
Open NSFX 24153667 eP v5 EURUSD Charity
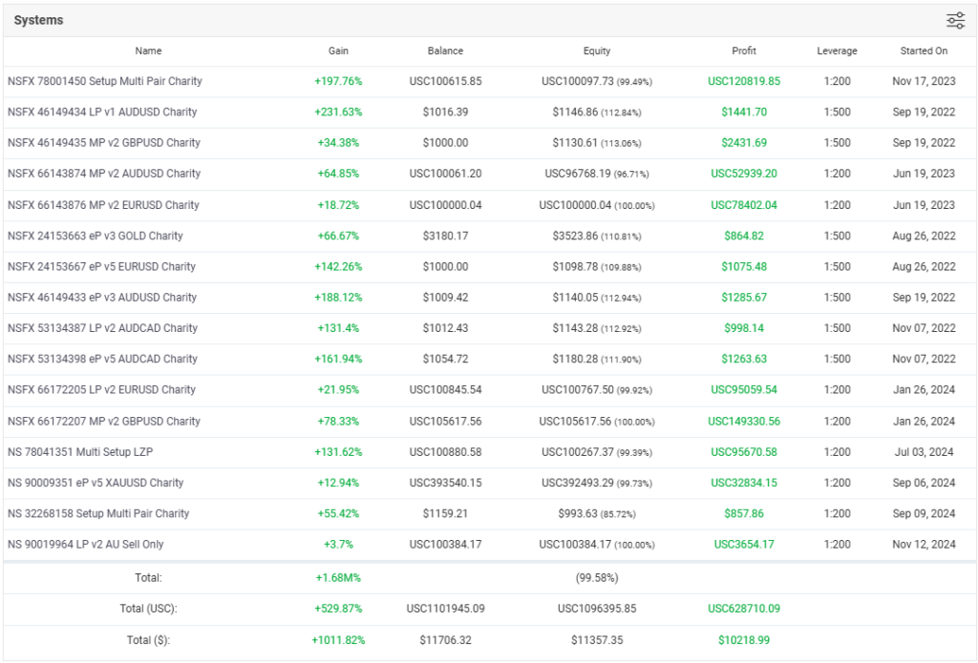(101, 267)
